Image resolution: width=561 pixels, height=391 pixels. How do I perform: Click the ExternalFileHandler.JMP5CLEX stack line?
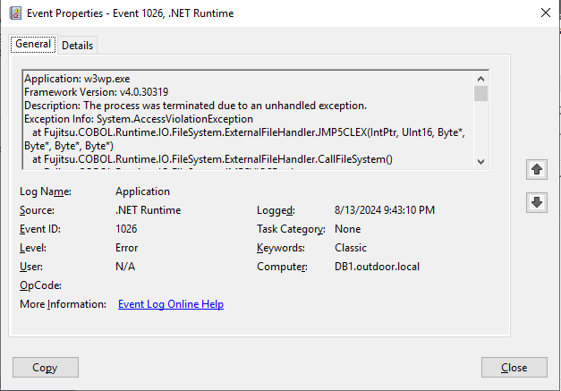245,140
